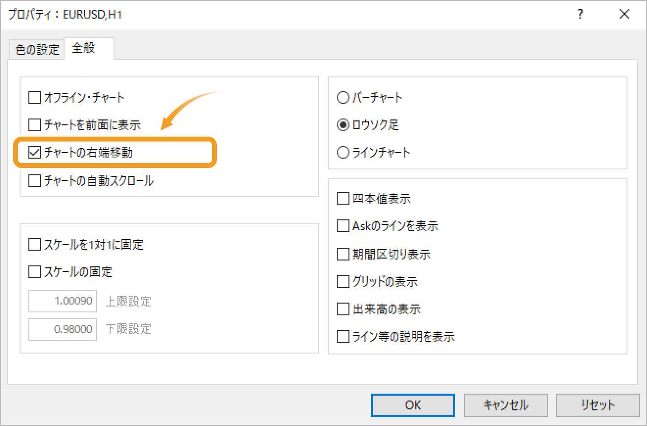Viewport: 647px width, 426px height.
Task: Click the リセット button
Action: [x=598, y=405]
